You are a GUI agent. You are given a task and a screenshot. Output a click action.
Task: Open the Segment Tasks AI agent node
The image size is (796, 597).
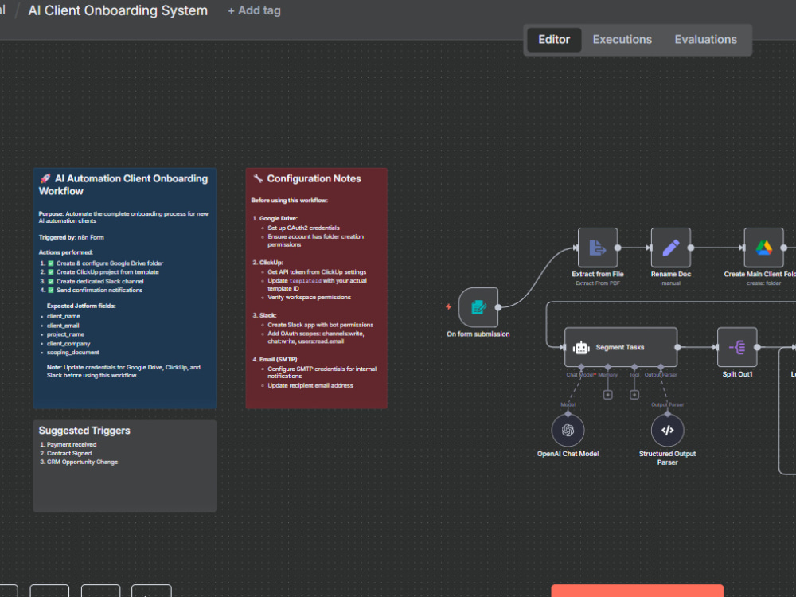621,347
